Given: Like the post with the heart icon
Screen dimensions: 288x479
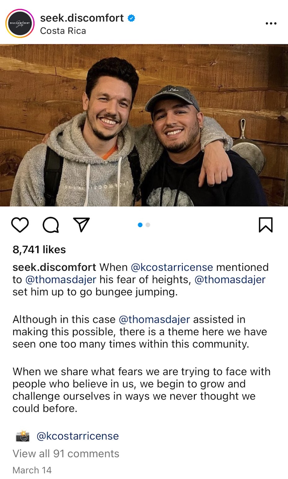Looking at the screenshot, I should 20,225.
